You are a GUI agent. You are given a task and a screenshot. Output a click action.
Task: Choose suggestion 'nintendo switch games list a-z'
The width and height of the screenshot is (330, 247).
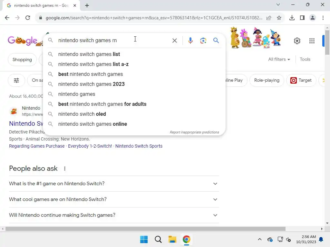pyautogui.click(x=134, y=64)
